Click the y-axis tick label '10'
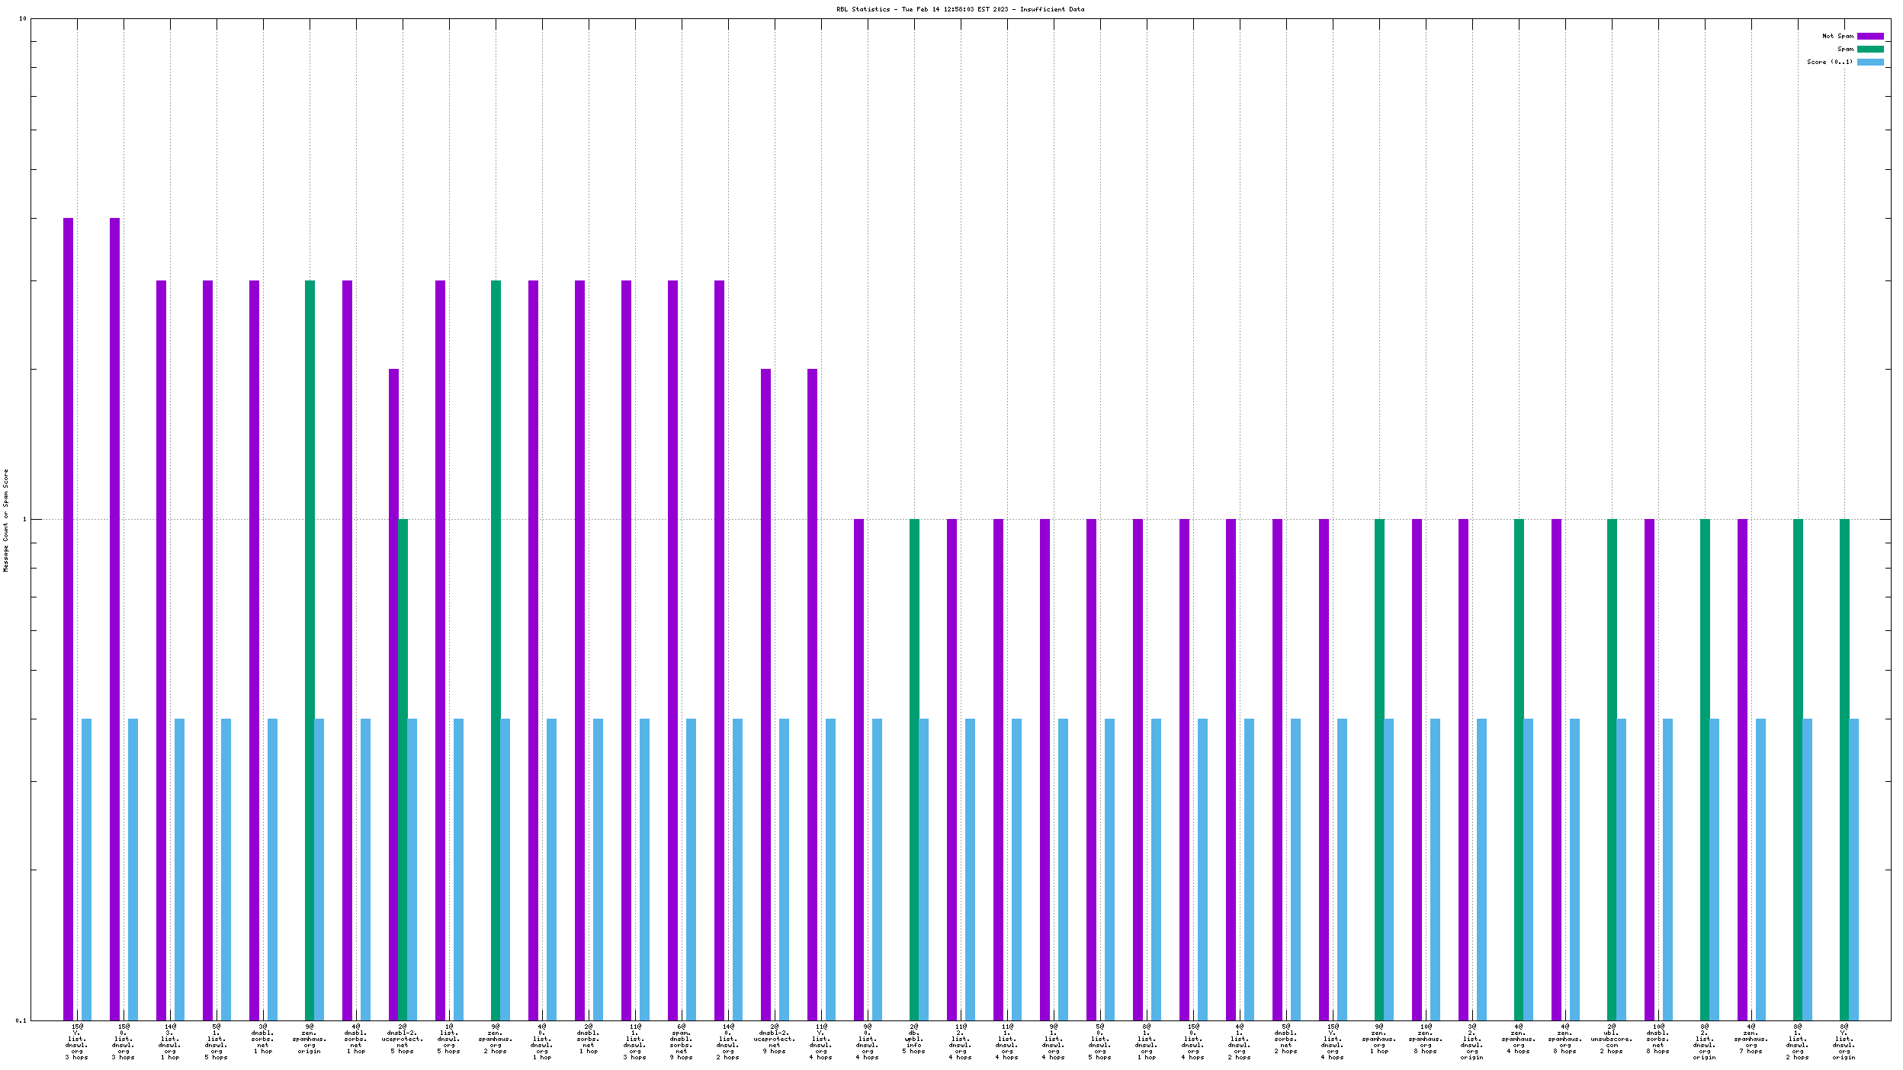The height and width of the screenshot is (1070, 1903). click(22, 18)
